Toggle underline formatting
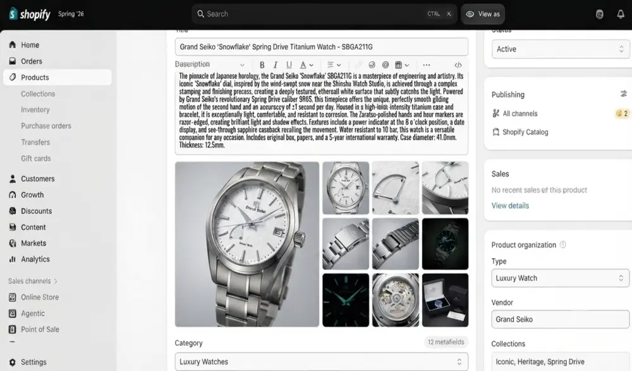Image resolution: width=632 pixels, height=371 pixels. point(289,65)
